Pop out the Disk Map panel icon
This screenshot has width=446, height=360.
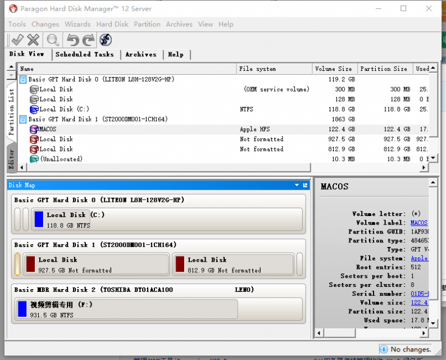(x=305, y=185)
